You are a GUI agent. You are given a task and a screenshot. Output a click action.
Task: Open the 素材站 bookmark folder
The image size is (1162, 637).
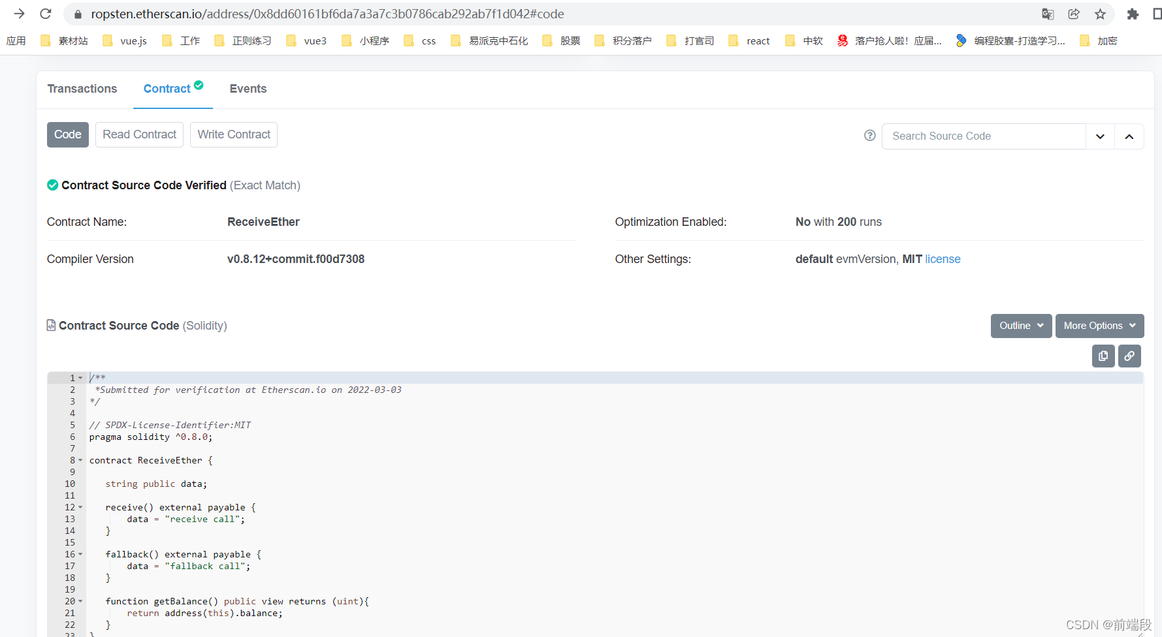(64, 40)
